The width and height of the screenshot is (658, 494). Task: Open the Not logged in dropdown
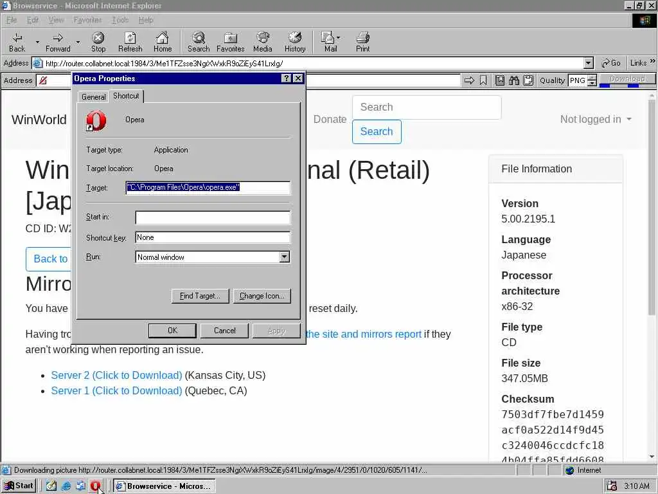click(x=596, y=119)
